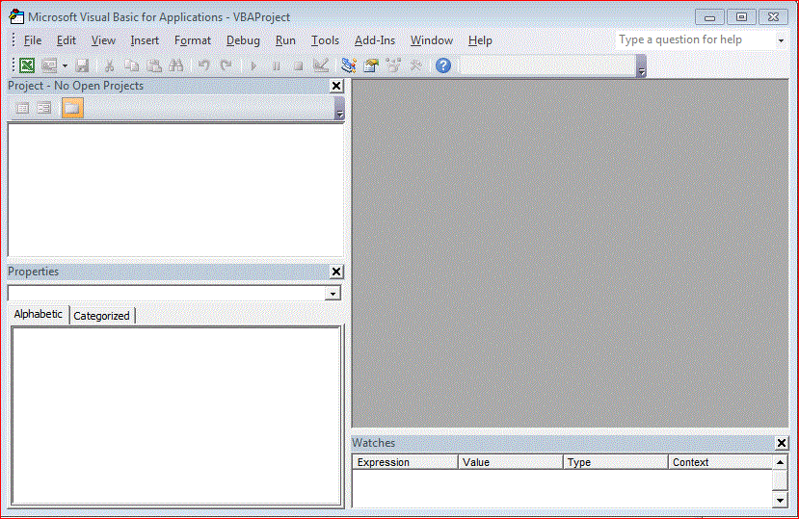
Task: Open the Tools menu
Action: [325, 40]
